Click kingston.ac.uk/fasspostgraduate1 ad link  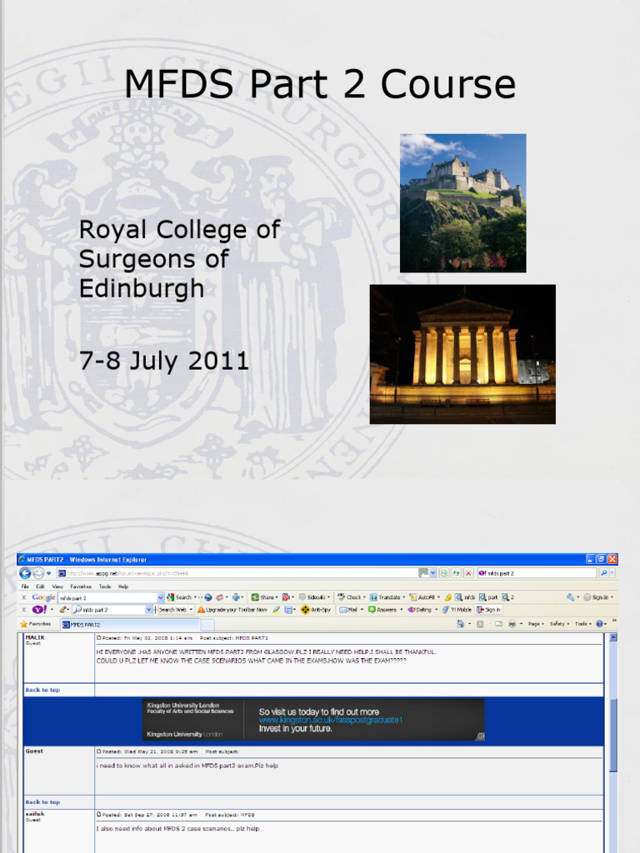[x=331, y=720]
